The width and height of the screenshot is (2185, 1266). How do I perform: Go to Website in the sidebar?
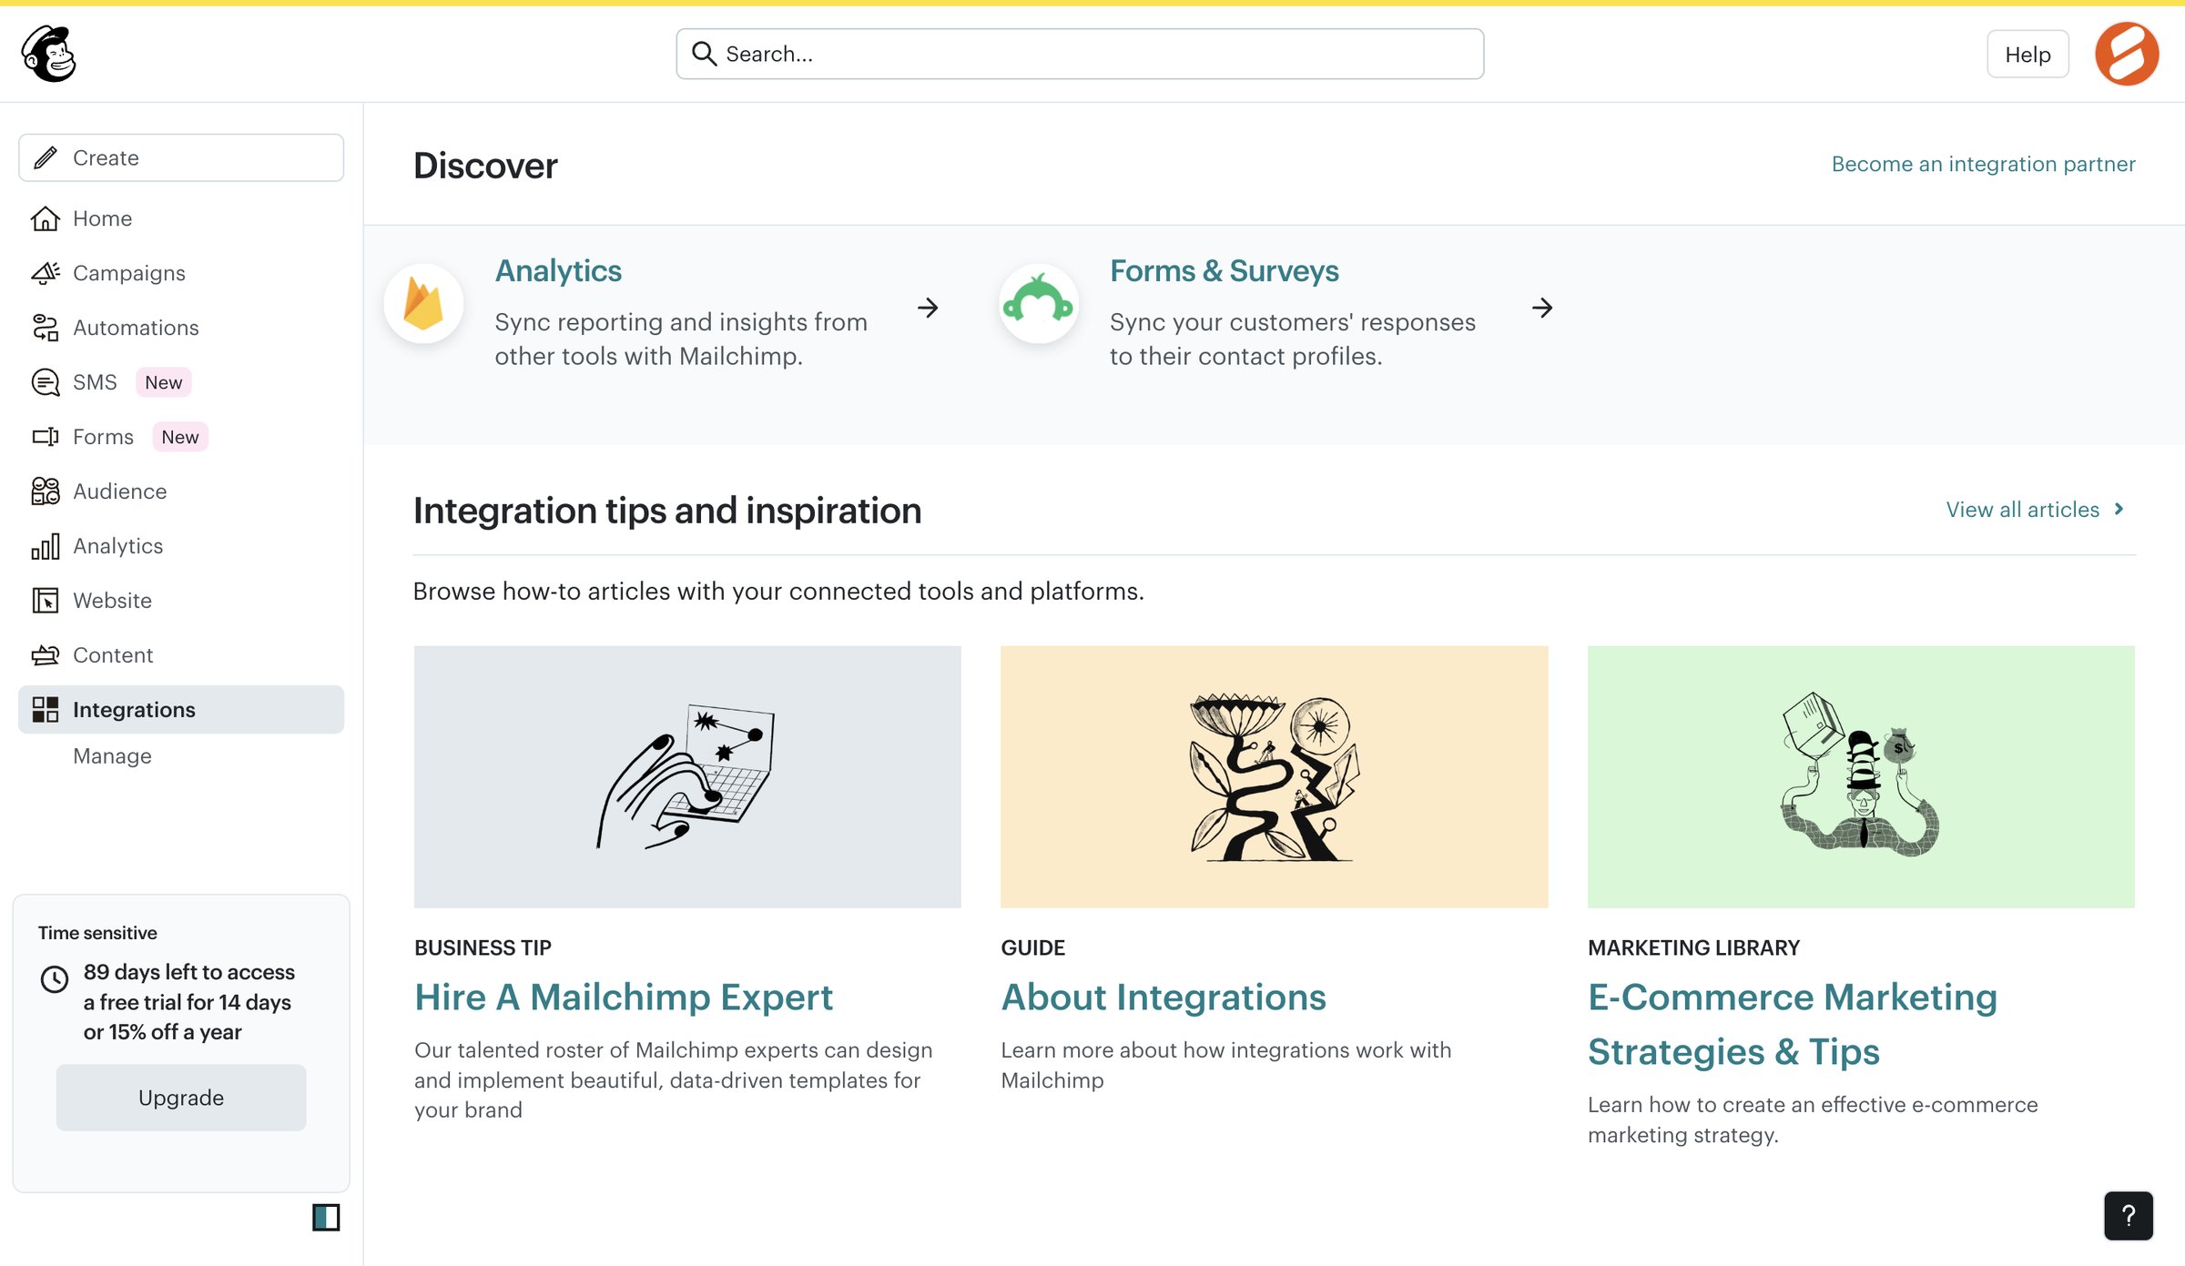pyautogui.click(x=181, y=601)
